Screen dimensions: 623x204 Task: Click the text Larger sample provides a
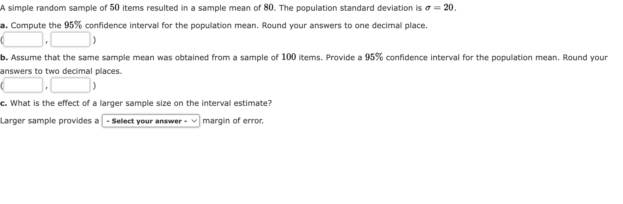(x=49, y=120)
